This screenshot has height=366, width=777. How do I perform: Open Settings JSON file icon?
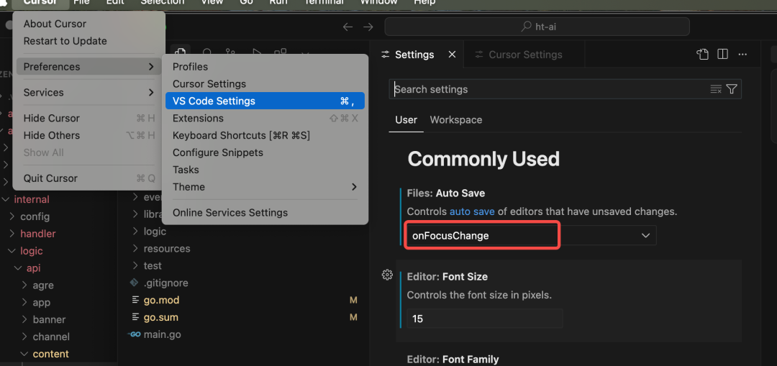point(702,55)
